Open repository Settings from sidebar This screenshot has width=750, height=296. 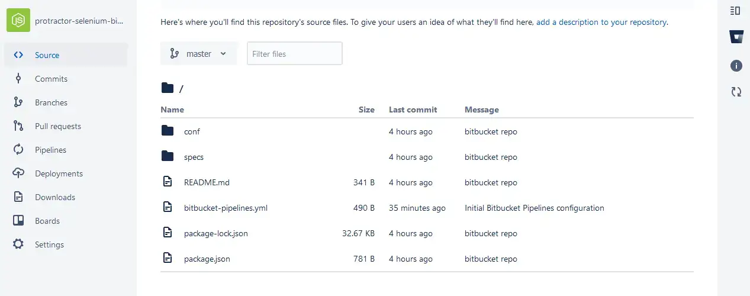(x=66, y=244)
